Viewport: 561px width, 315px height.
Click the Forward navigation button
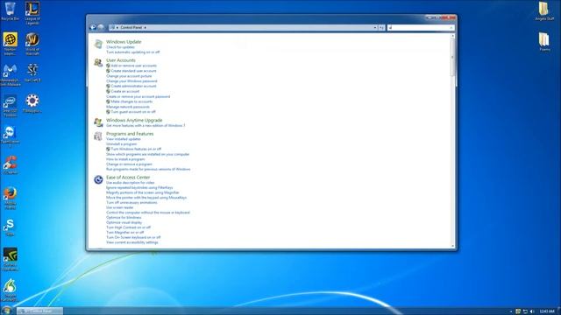pyautogui.click(x=102, y=27)
